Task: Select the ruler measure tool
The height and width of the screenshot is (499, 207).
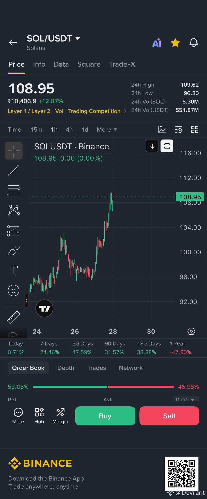Action: coord(14,317)
